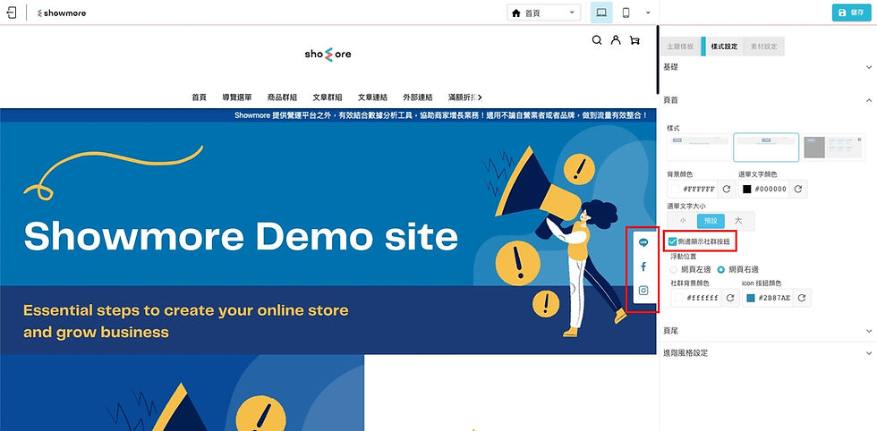Click the Showmore Demo site banner

[x=328, y=238]
